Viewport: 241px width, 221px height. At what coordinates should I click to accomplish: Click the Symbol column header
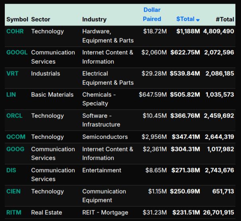tap(17, 19)
